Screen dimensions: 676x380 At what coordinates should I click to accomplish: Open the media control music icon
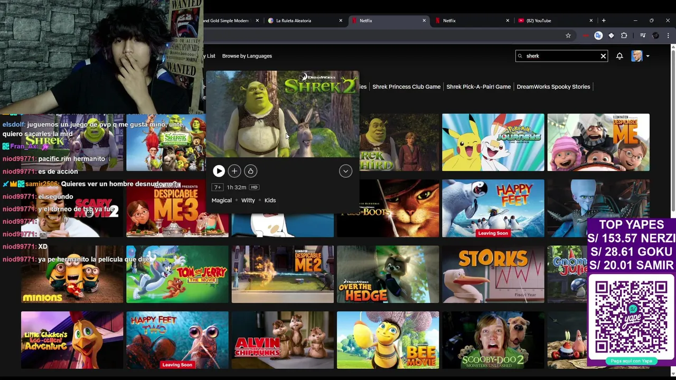point(643,35)
